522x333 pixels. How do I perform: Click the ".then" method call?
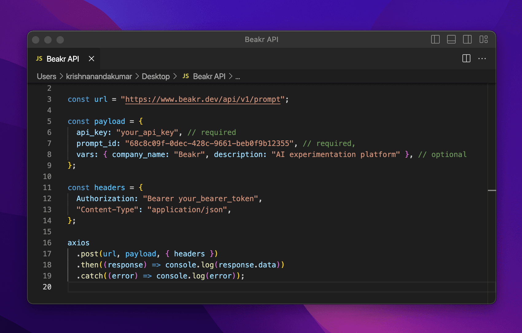[88, 265]
